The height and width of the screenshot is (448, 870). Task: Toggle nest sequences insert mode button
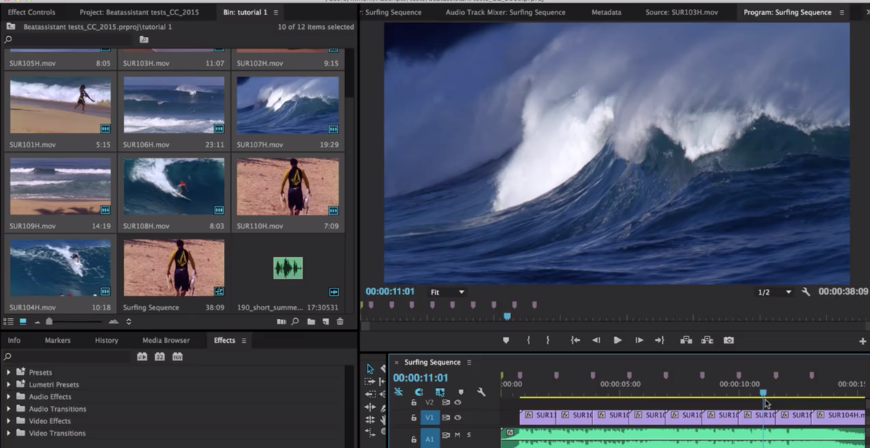tap(398, 392)
